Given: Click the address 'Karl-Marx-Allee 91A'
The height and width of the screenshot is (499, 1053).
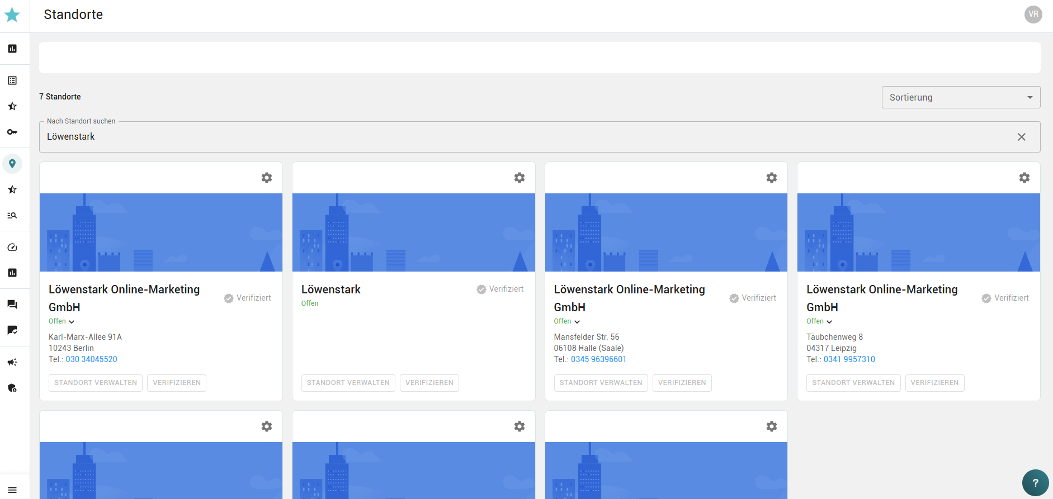Looking at the screenshot, I should coord(85,337).
